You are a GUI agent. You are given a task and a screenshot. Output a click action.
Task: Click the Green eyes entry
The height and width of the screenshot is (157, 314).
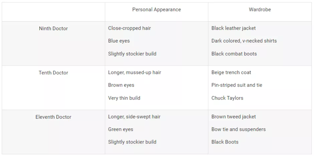tap(121, 129)
